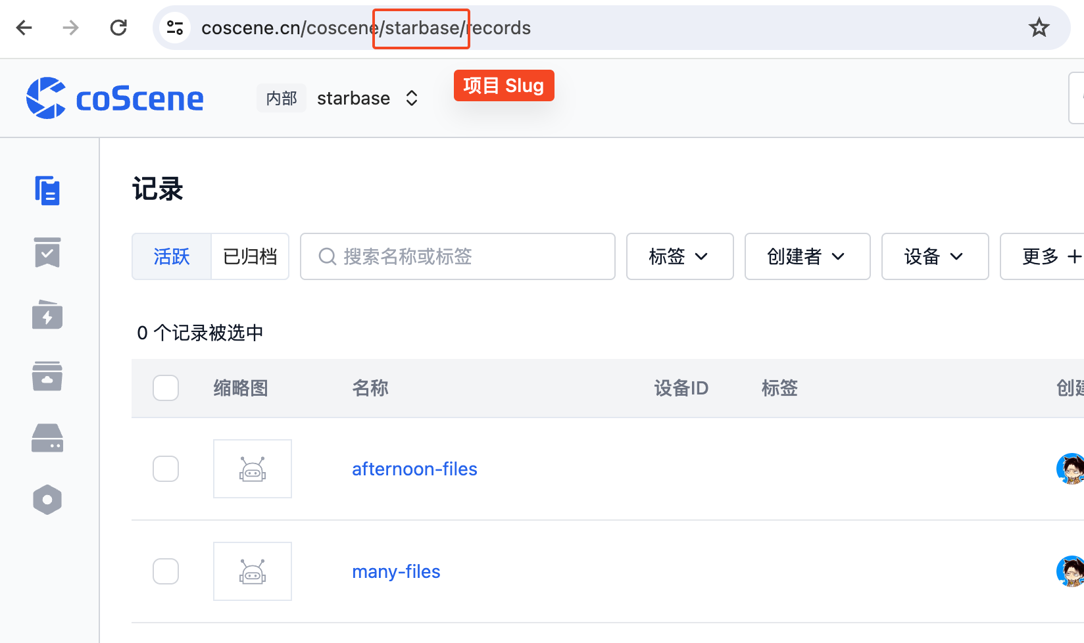Switch to the 活跃 tab
Image resolution: width=1084 pixels, height=643 pixels.
coord(172,256)
